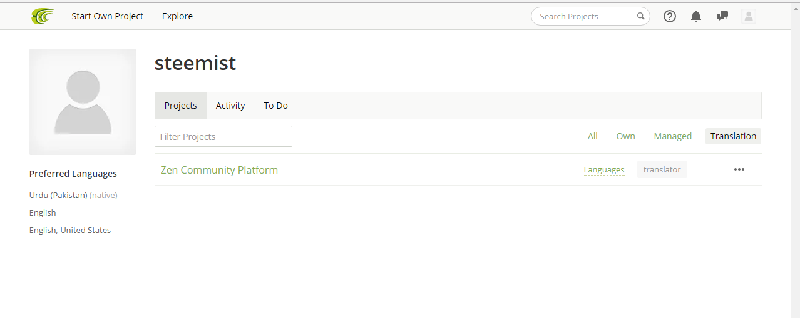
Task: Open the user avatar menu in the header
Action: click(749, 16)
